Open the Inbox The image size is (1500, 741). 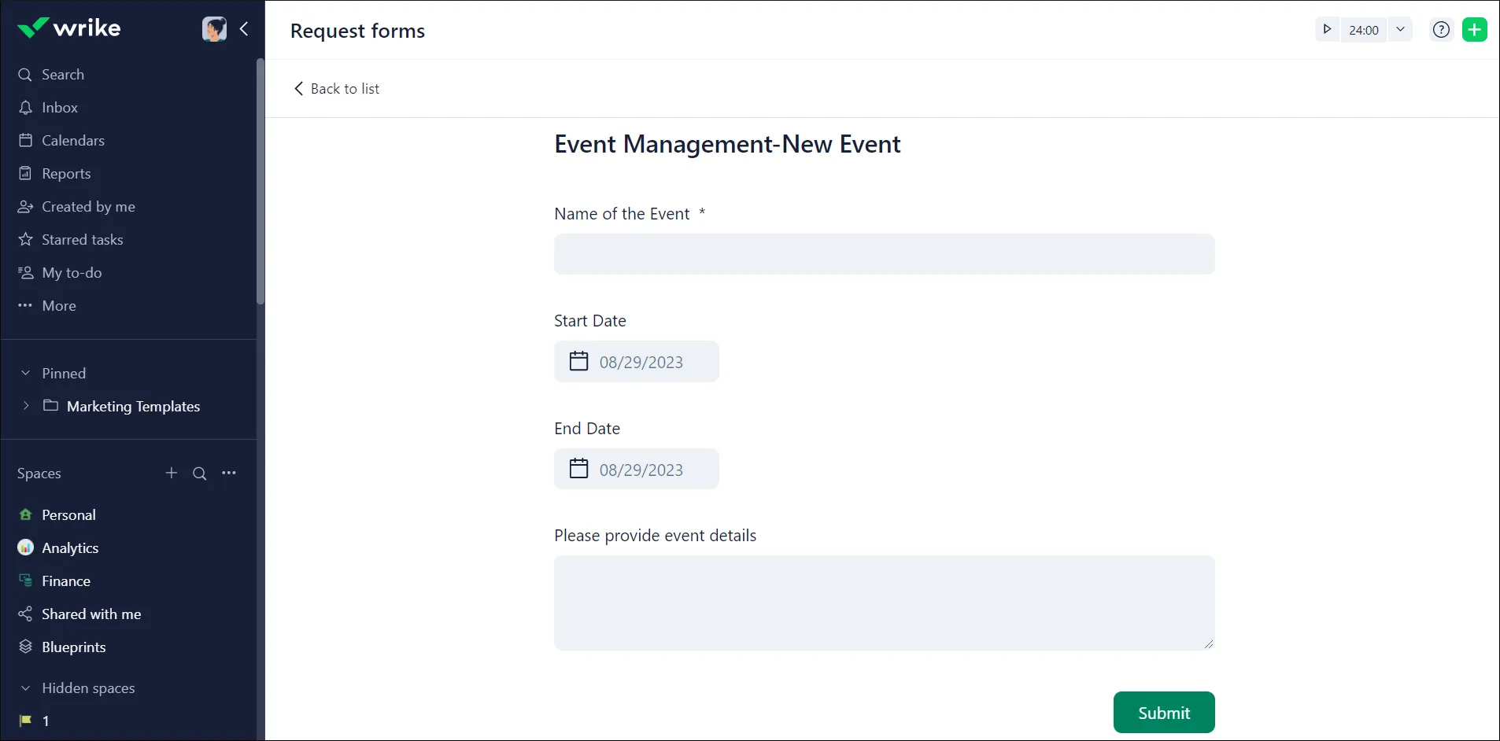click(x=59, y=108)
